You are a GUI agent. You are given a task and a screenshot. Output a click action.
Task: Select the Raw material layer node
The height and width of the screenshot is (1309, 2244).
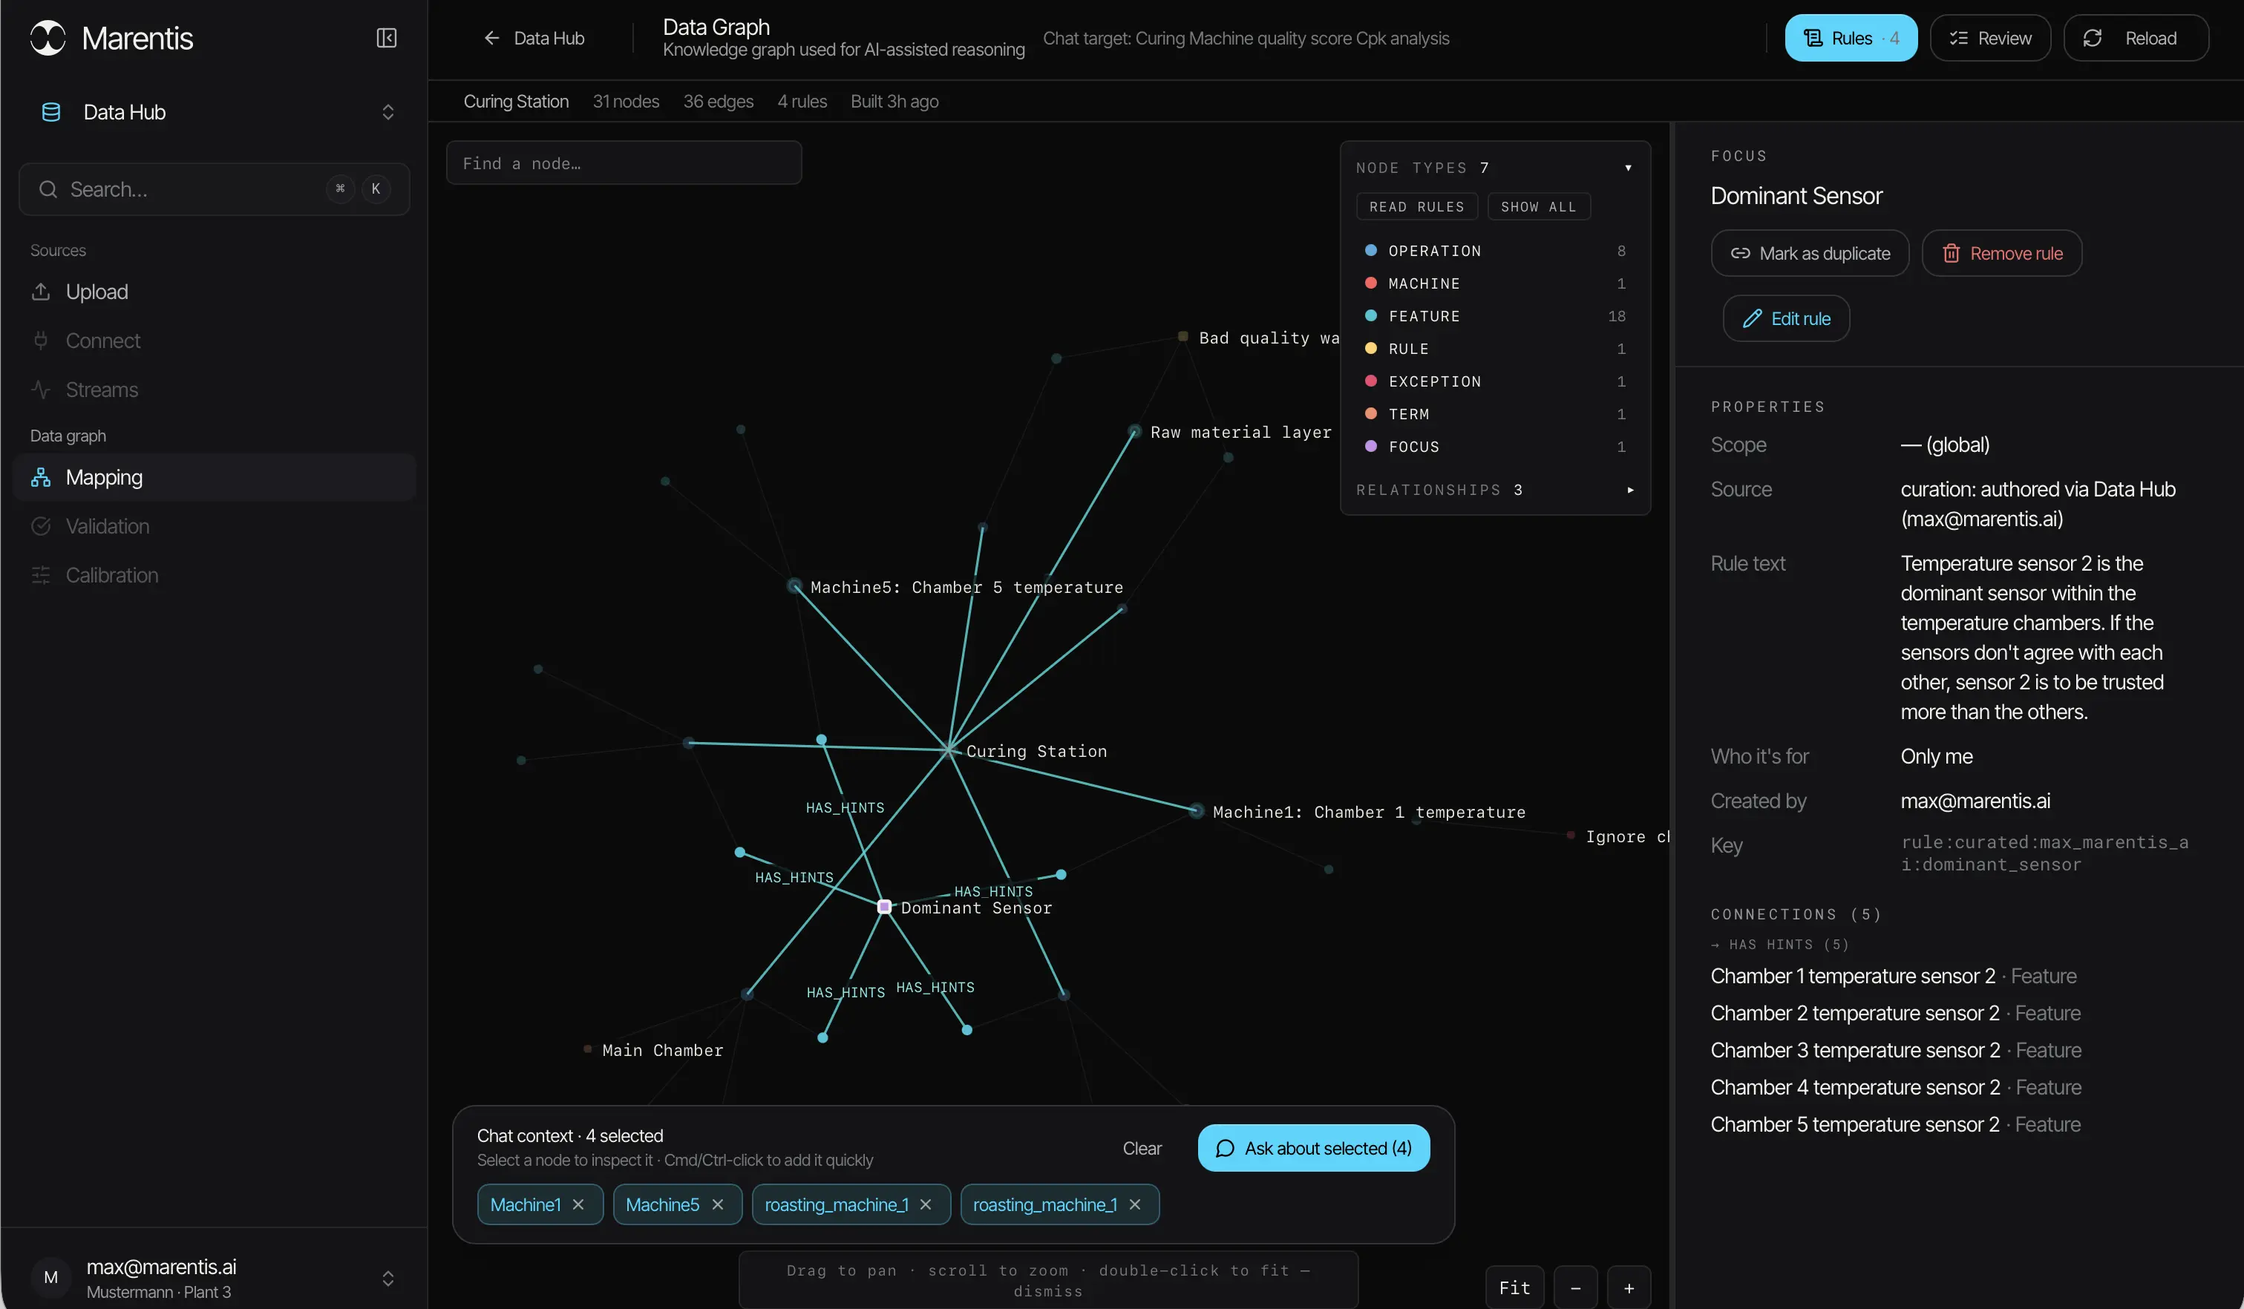coord(1134,431)
